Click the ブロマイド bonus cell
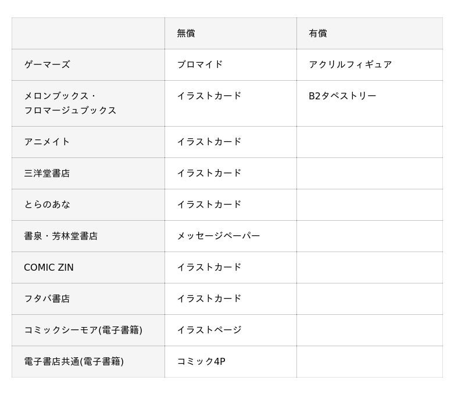Image resolution: width=465 pixels, height=395 pixels. (x=200, y=64)
